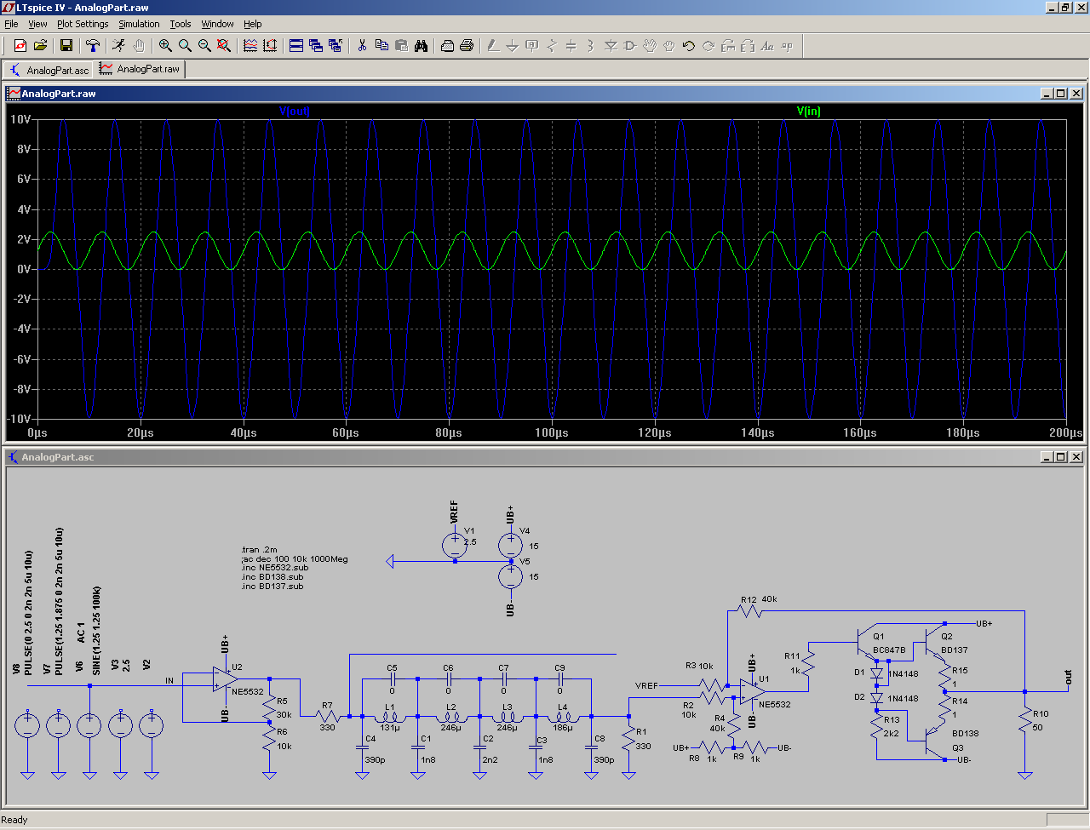Click the 10V vertical axis label
Image resolution: width=1090 pixels, height=830 pixels.
click(20, 119)
